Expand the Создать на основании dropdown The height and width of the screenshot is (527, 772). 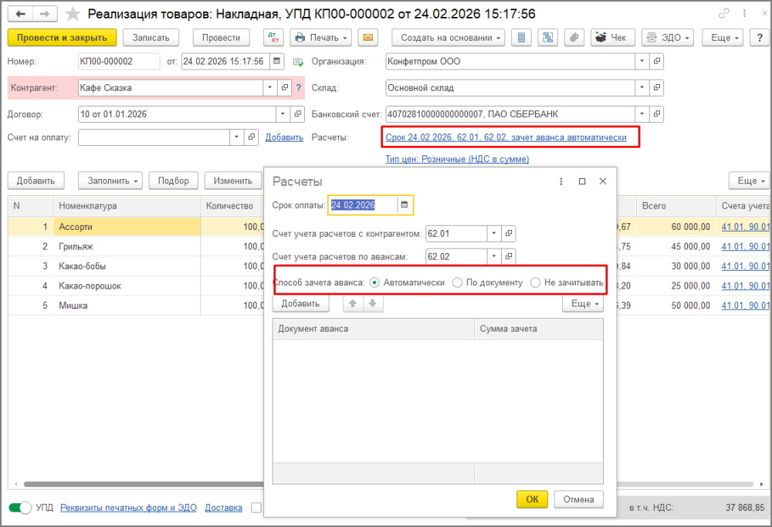pyautogui.click(x=448, y=38)
